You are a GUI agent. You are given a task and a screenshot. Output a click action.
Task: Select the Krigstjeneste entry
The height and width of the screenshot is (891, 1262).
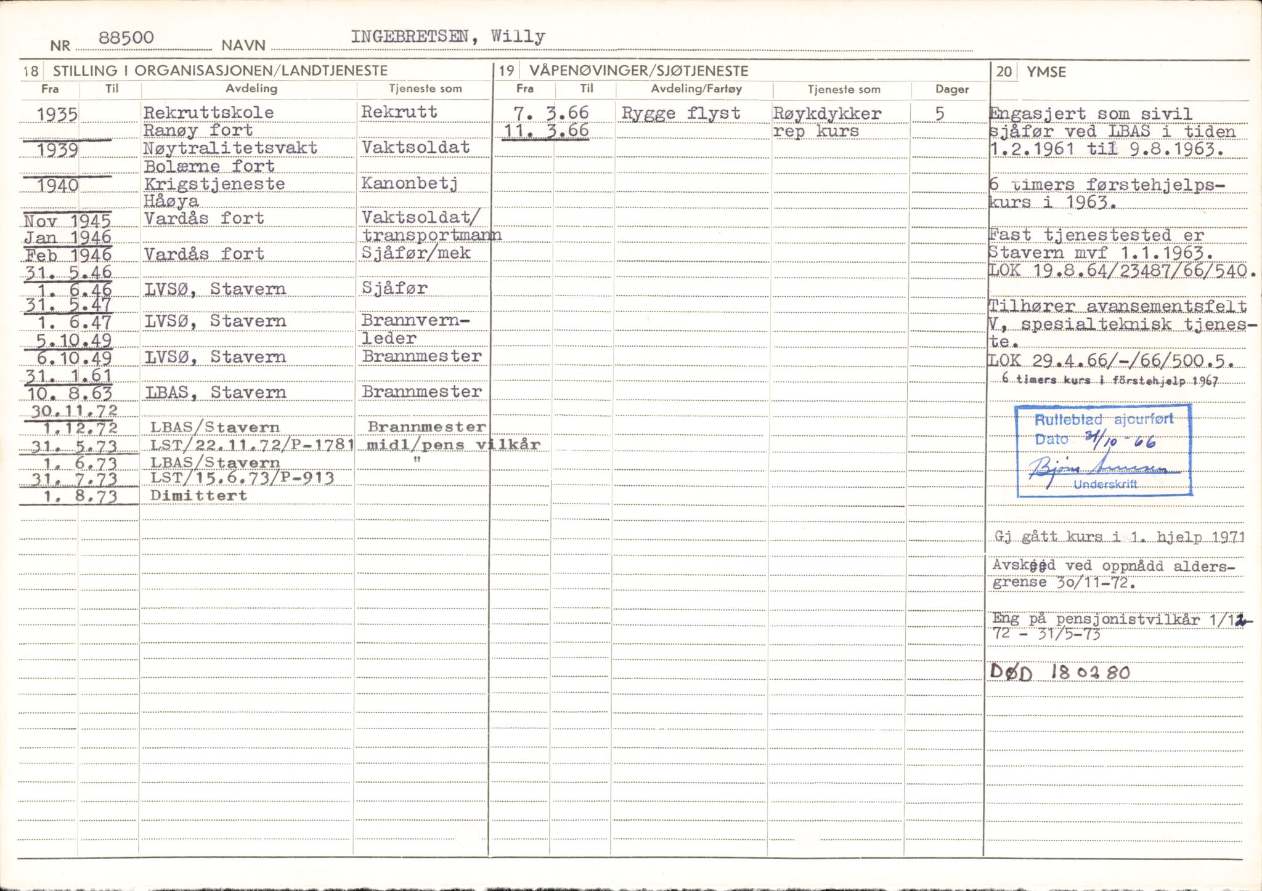point(214,184)
